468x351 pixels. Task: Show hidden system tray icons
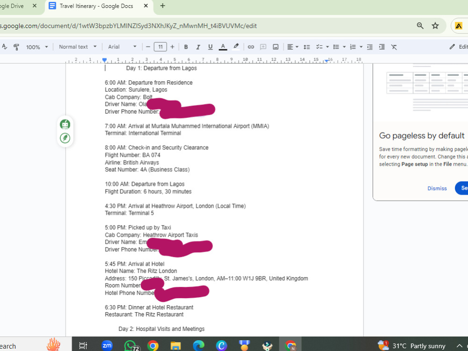point(460,346)
